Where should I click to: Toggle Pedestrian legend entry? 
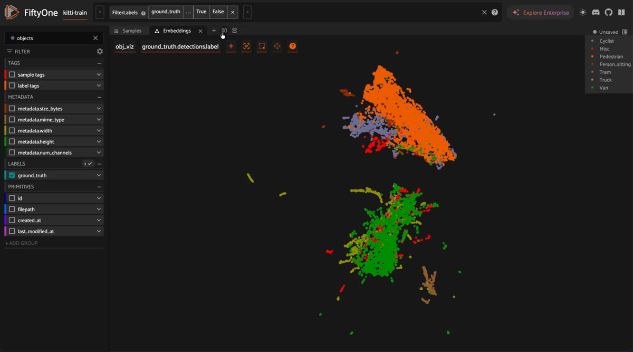coord(611,56)
